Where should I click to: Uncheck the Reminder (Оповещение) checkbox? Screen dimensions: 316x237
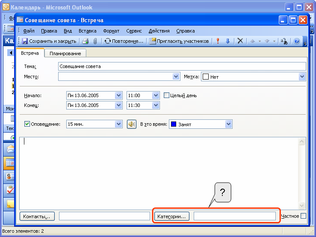pyautogui.click(x=27, y=124)
